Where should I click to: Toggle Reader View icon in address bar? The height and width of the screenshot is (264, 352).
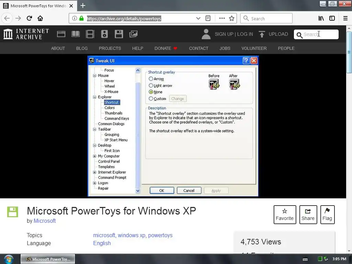[x=208, y=19]
